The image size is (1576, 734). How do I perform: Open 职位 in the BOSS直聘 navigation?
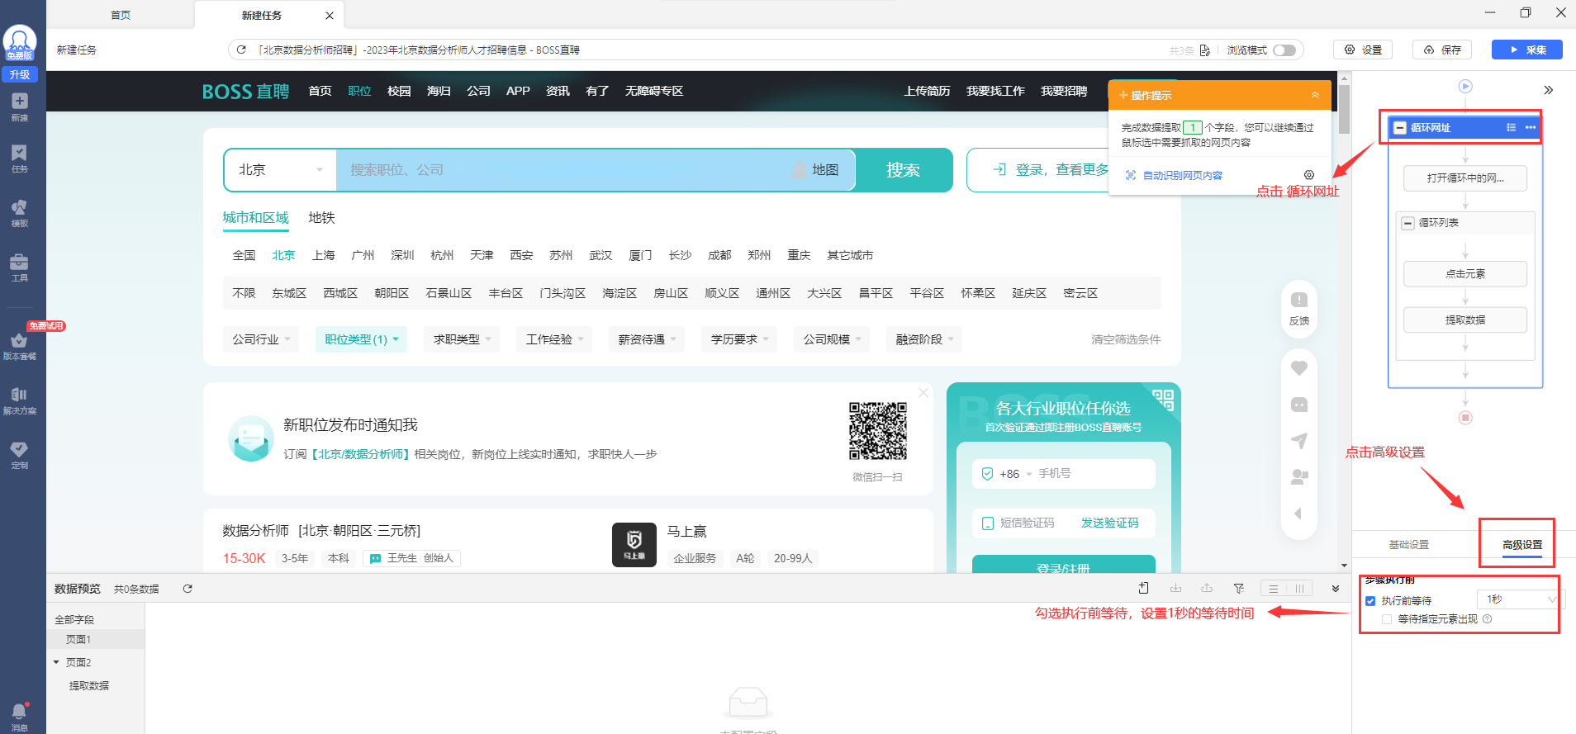click(359, 91)
